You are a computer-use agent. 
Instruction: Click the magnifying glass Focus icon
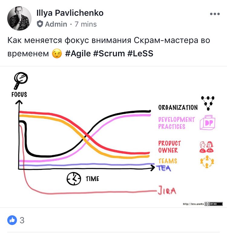[x=21, y=81]
